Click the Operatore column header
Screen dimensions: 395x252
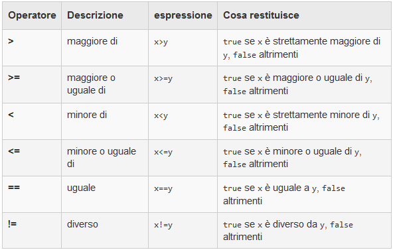tap(32, 15)
